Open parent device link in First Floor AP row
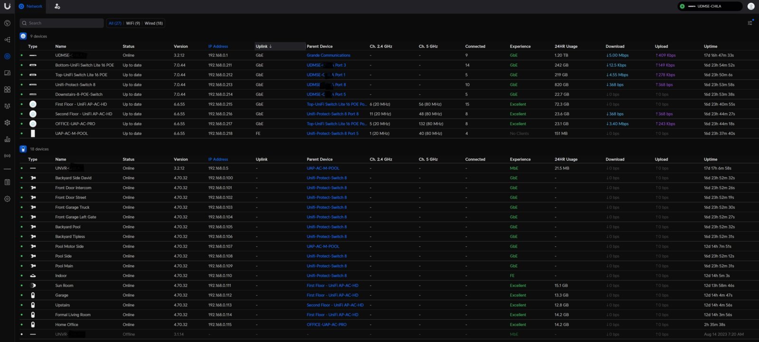The height and width of the screenshot is (342, 759). click(x=337, y=104)
